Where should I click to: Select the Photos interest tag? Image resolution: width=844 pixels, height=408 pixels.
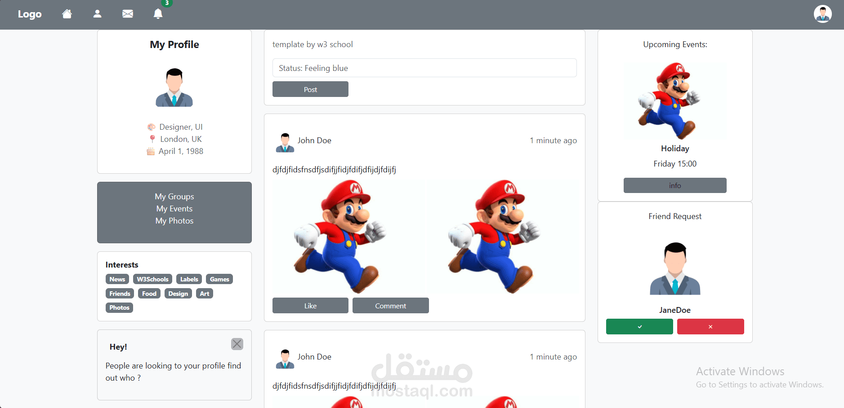point(120,307)
